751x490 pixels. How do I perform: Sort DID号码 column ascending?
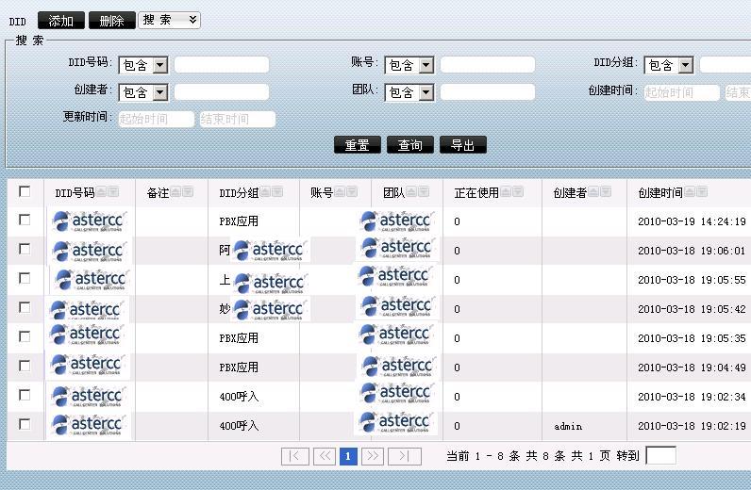[101, 192]
